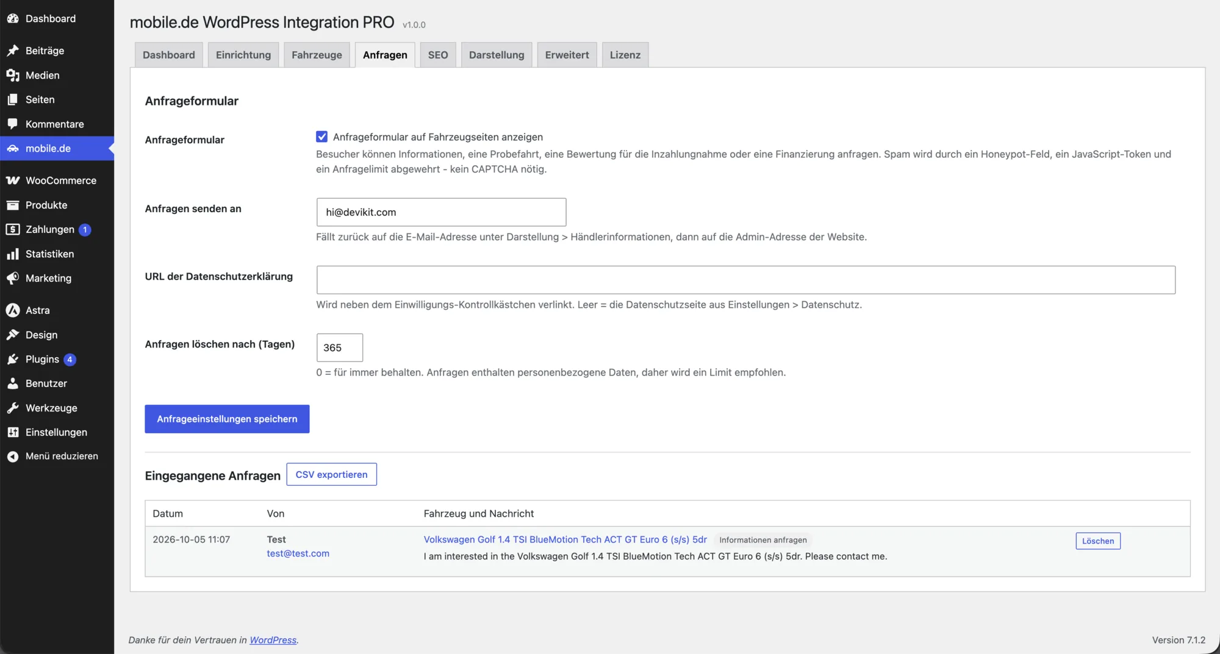Click Version 7.1.2 footer text

point(1179,640)
